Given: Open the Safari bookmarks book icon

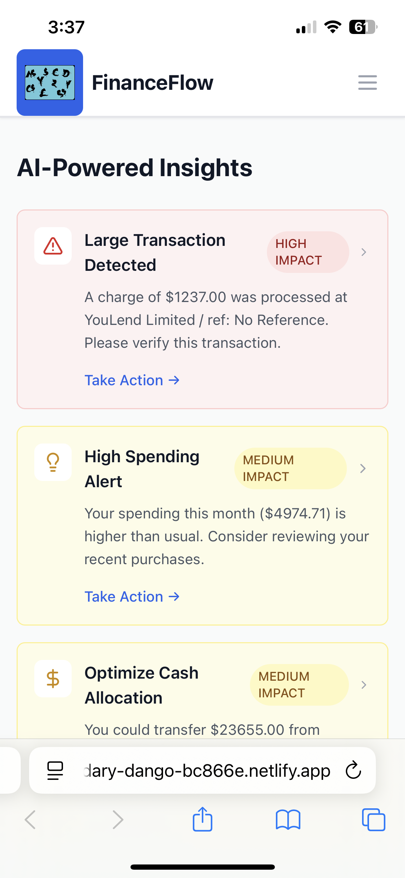Looking at the screenshot, I should click(288, 820).
